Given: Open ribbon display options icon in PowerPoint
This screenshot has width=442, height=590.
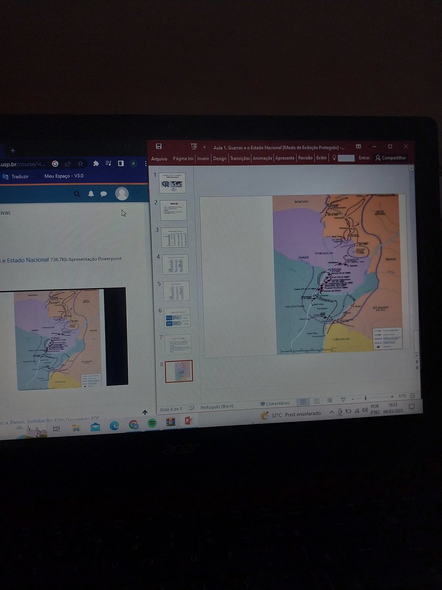Looking at the screenshot, I should (359, 147).
